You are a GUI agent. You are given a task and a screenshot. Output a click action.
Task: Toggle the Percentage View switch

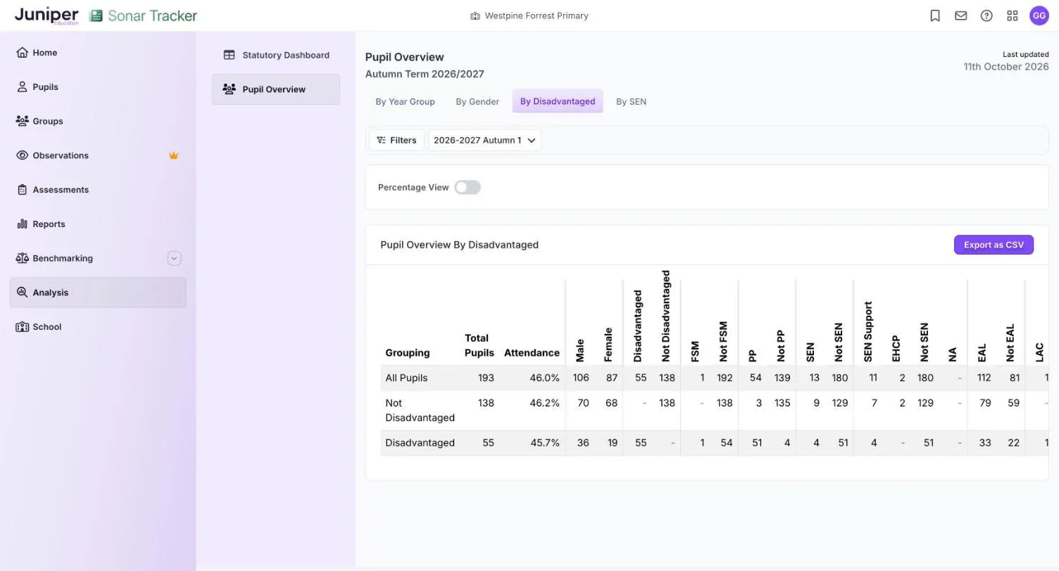[468, 187]
